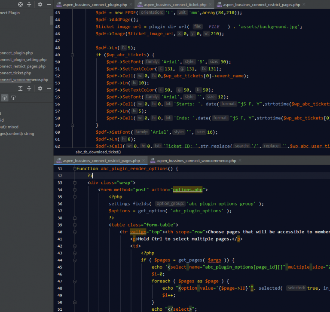
Task: Click the Project panel vertical scrollbar
Action: click(52, 20)
